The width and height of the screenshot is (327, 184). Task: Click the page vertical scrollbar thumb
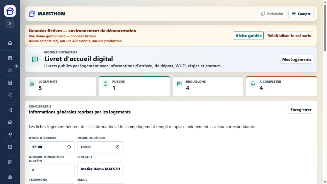pos(325,28)
